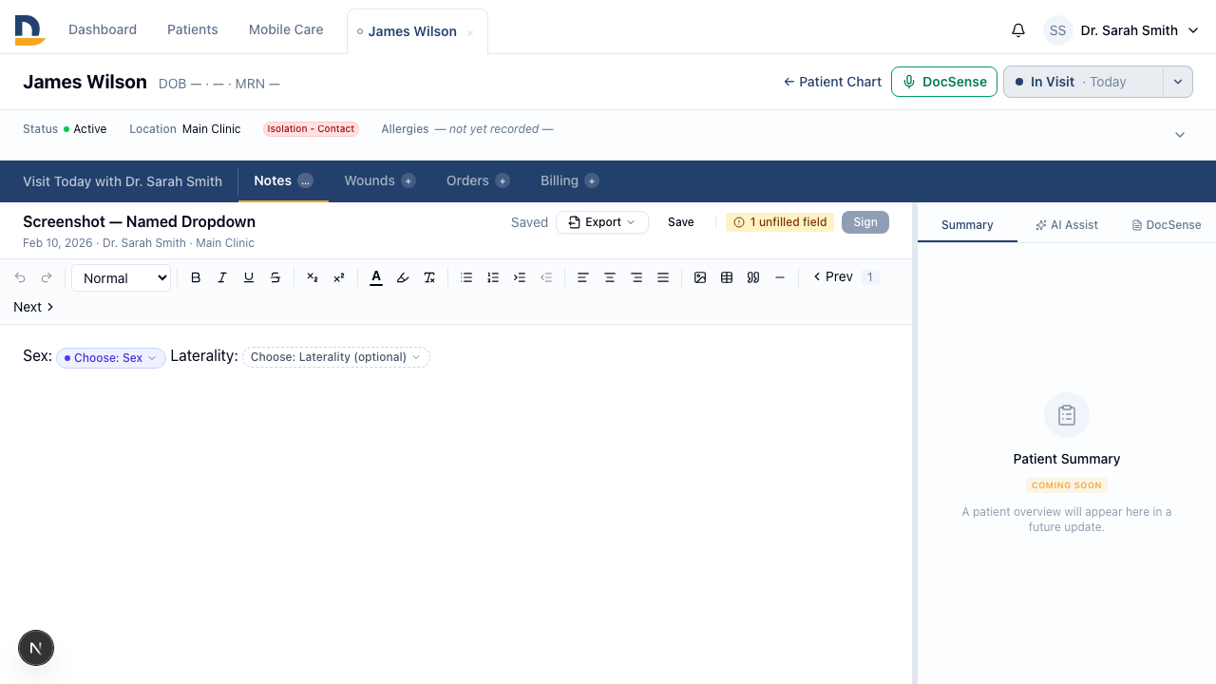Jump to Prev unfilled field

point(834,276)
